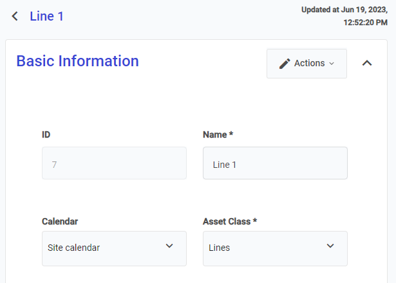Select the Site calendar value text

pos(74,248)
